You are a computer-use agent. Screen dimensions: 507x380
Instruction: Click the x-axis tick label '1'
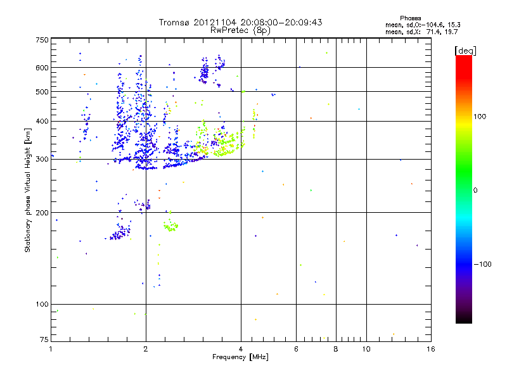pyautogui.click(x=51, y=349)
